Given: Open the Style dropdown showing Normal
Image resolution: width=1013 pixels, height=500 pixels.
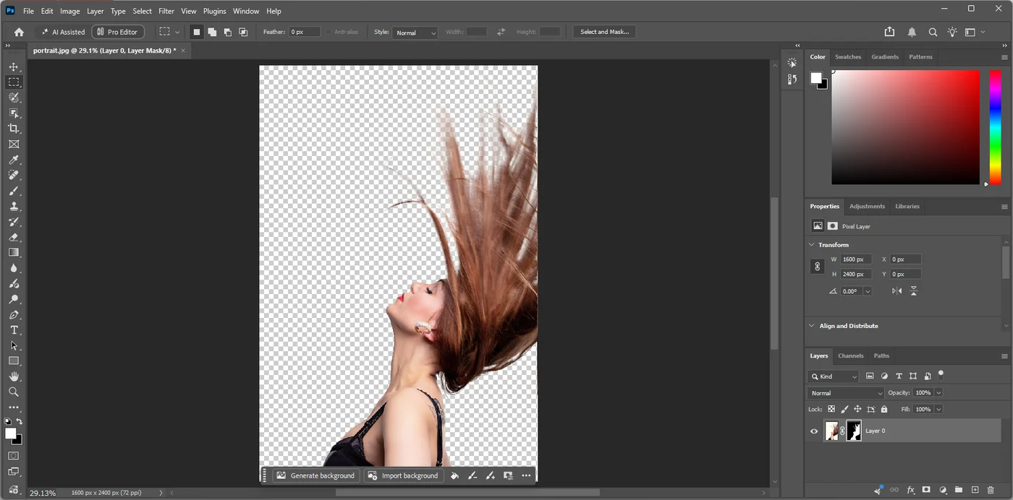Looking at the screenshot, I should tap(415, 33).
